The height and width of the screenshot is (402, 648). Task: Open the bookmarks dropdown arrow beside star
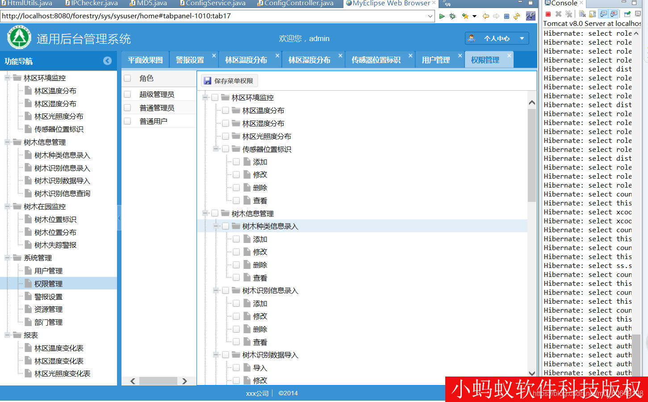[x=474, y=16]
